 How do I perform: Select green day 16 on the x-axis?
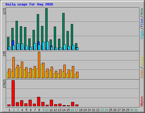tap(72, 110)
